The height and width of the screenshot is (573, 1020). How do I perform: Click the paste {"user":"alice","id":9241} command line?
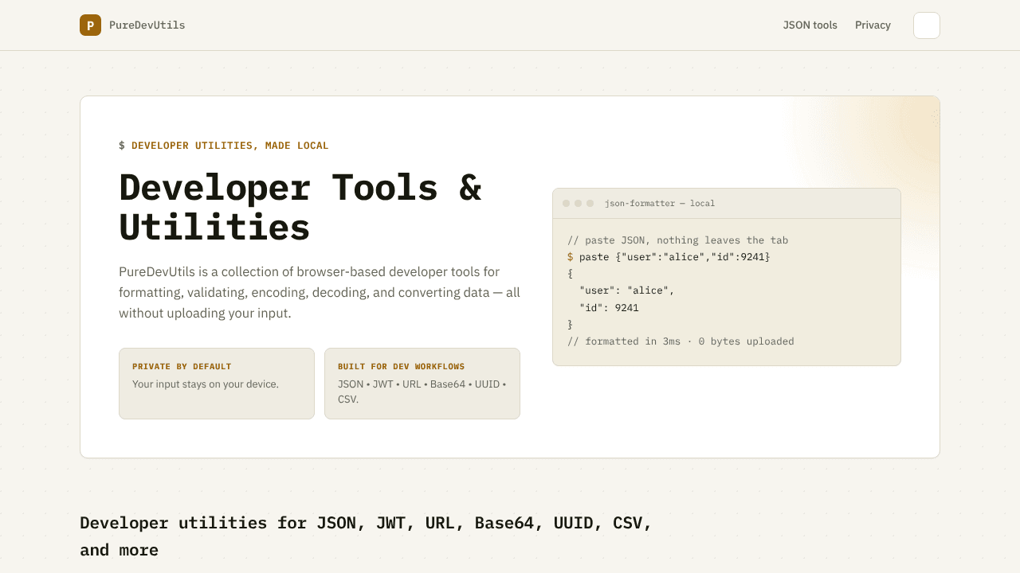[669, 257]
